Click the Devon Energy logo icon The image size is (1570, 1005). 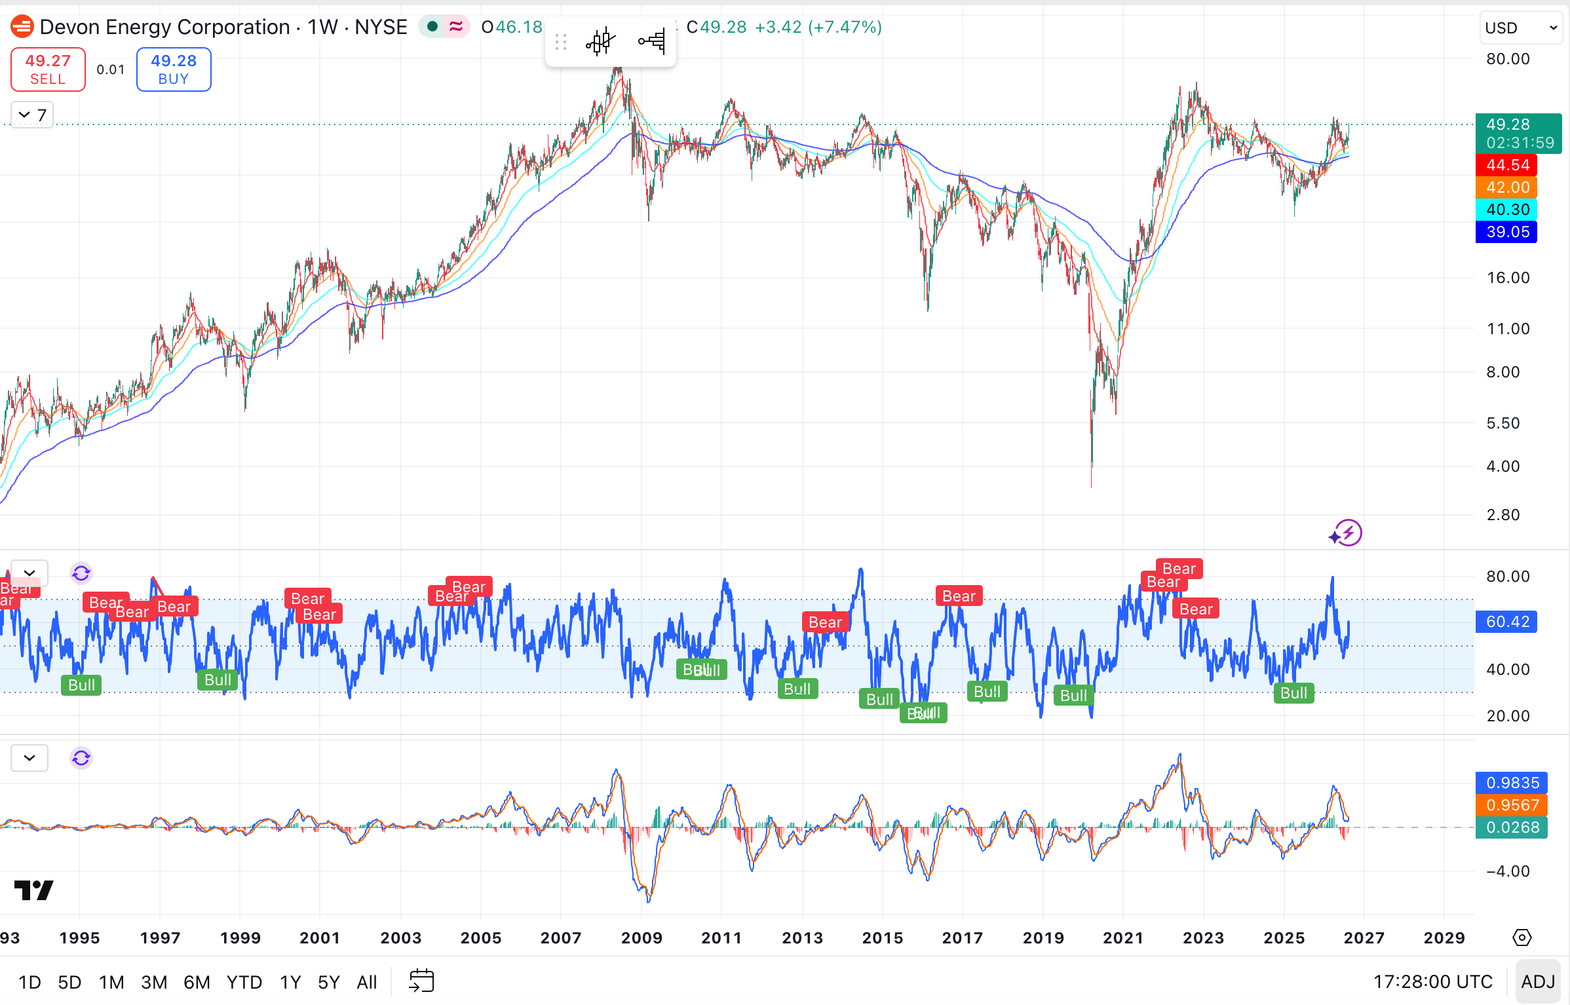pyautogui.click(x=22, y=27)
